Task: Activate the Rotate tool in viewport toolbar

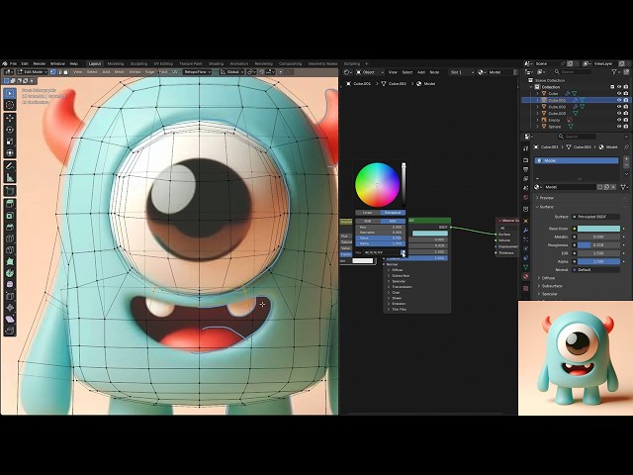Action: click(10, 130)
